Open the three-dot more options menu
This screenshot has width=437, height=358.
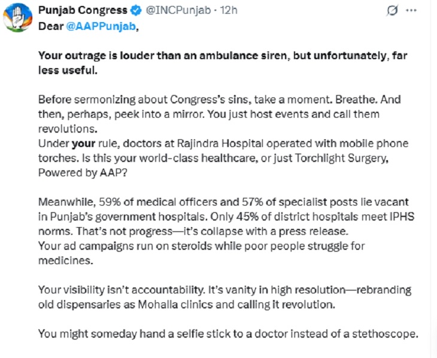tap(411, 11)
